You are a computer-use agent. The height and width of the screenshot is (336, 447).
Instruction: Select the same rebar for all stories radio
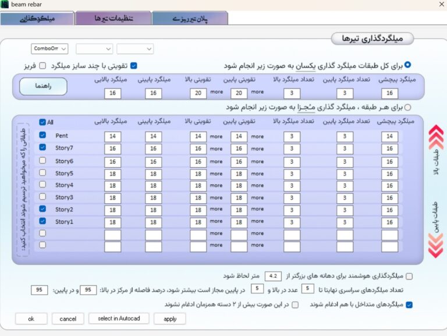pos(408,65)
